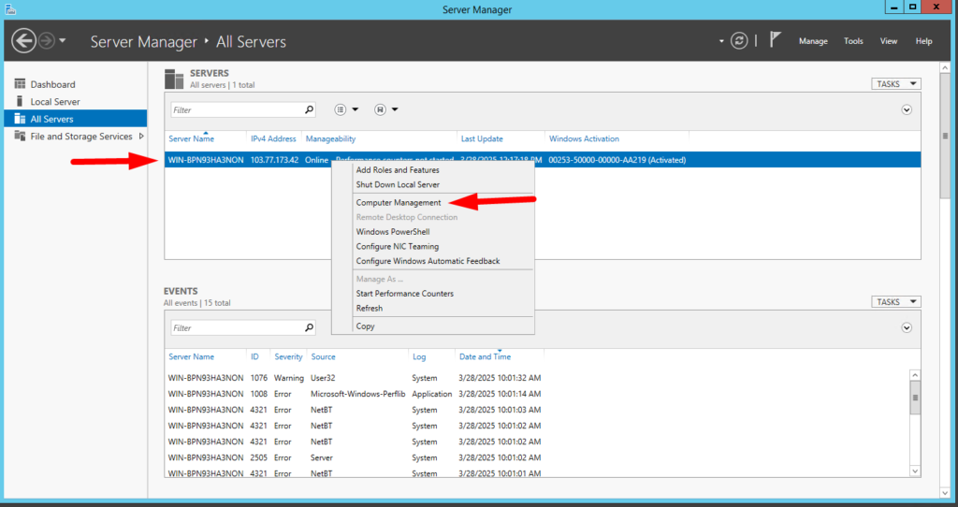The image size is (958, 507).
Task: Click the Events list scroll up arrow
Action: point(915,375)
